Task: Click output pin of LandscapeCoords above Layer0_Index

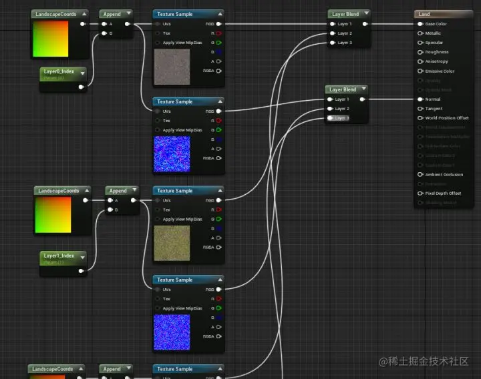Action: (83, 24)
